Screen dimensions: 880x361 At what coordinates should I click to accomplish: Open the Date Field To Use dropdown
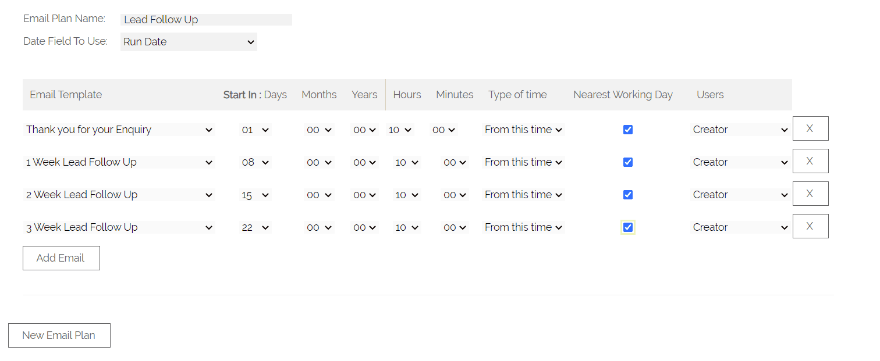tap(189, 42)
